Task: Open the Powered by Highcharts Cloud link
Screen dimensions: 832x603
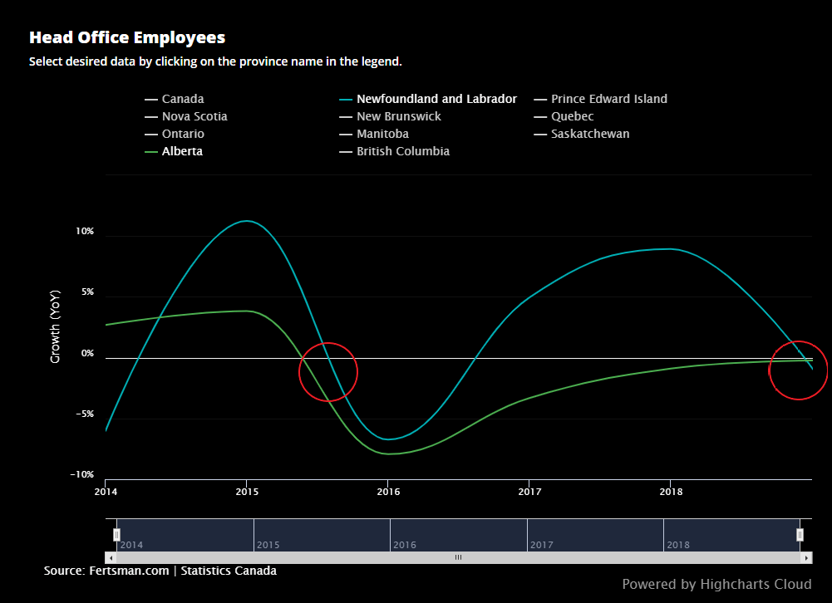Action: tap(716, 584)
